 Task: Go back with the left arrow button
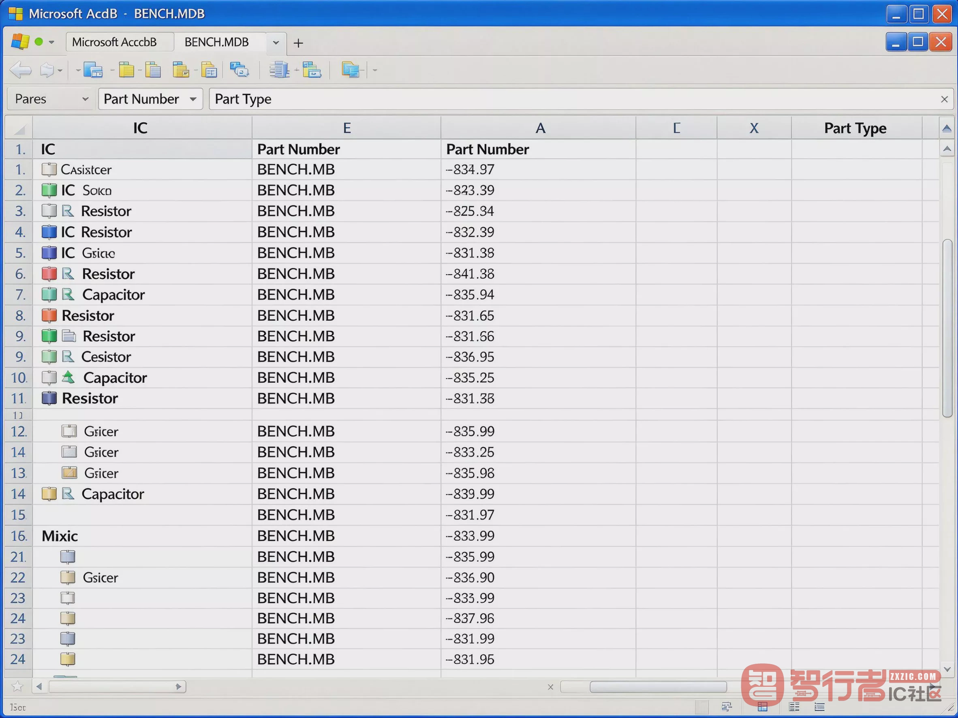pos(20,70)
